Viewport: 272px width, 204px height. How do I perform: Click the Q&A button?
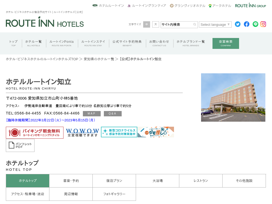point(113,114)
